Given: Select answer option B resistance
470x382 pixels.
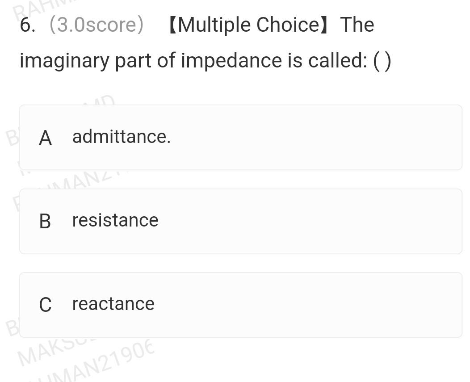Looking at the screenshot, I should (241, 220).
